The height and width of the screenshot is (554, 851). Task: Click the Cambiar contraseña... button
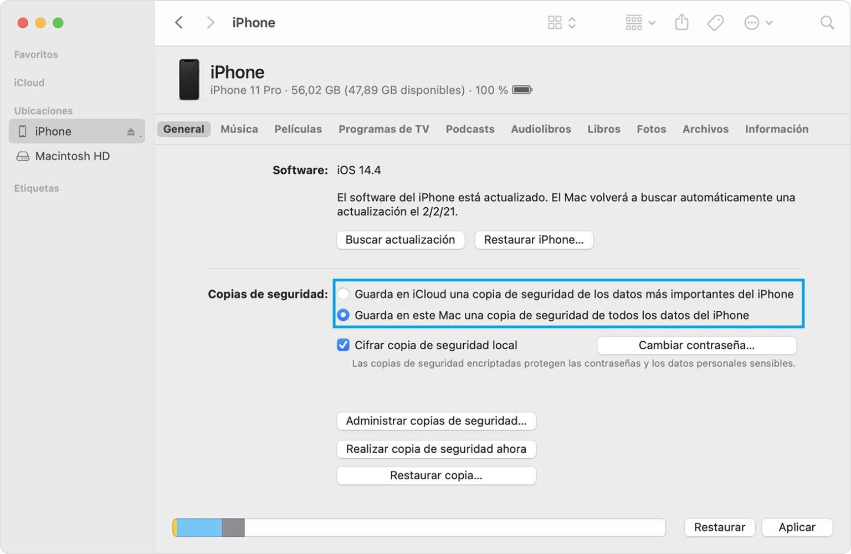[696, 345]
